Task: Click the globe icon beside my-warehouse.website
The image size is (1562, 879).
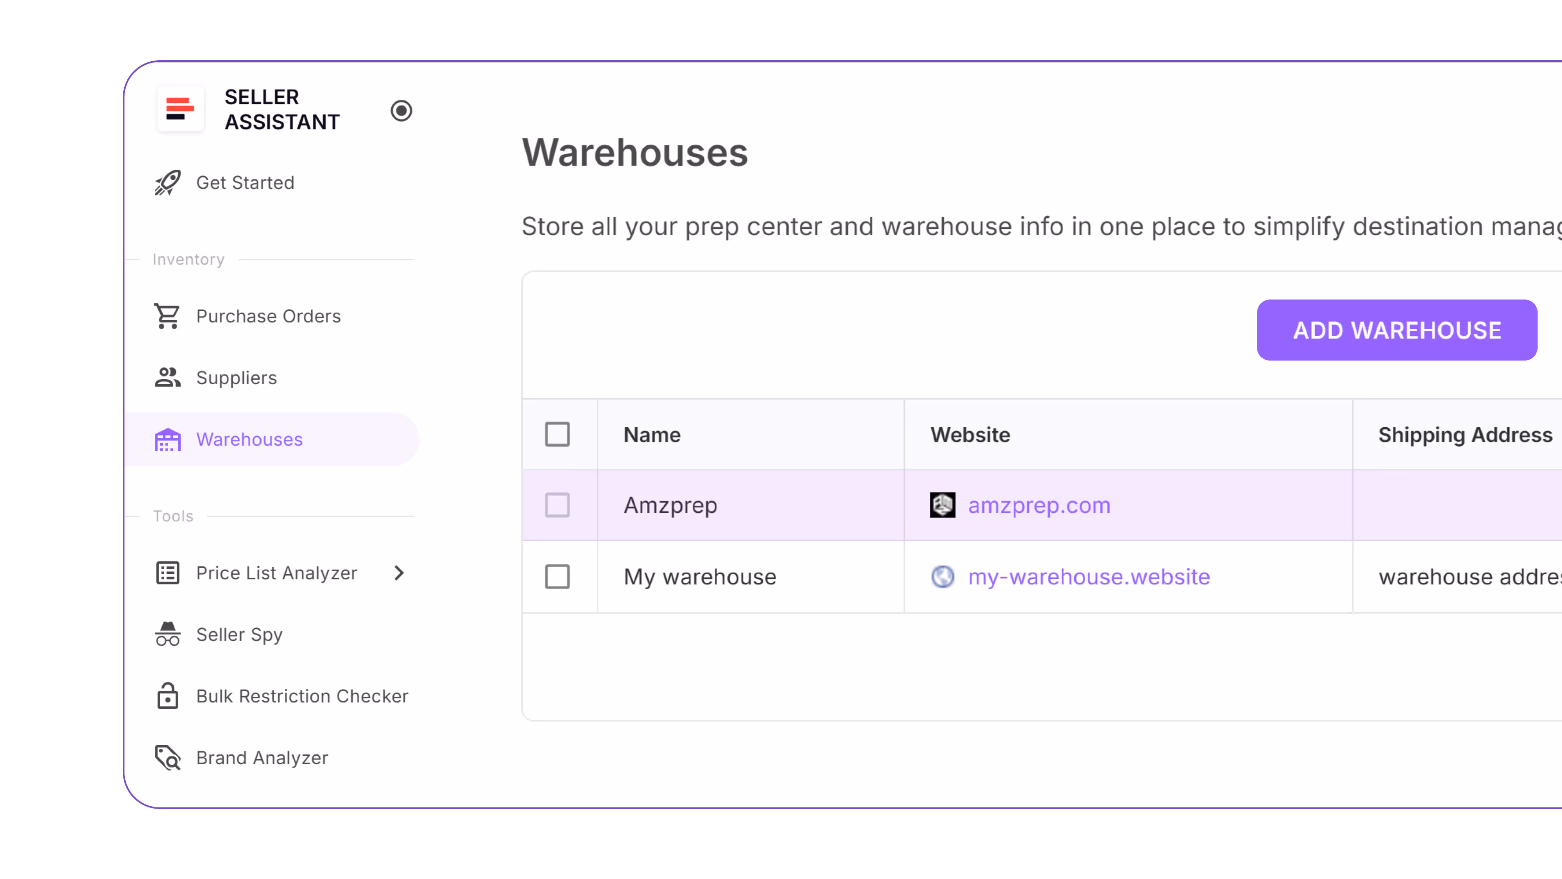Action: tap(942, 577)
